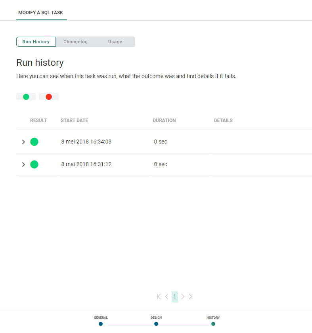Go to the Design step
Viewport: 312px width, 333px height.
[x=156, y=323]
